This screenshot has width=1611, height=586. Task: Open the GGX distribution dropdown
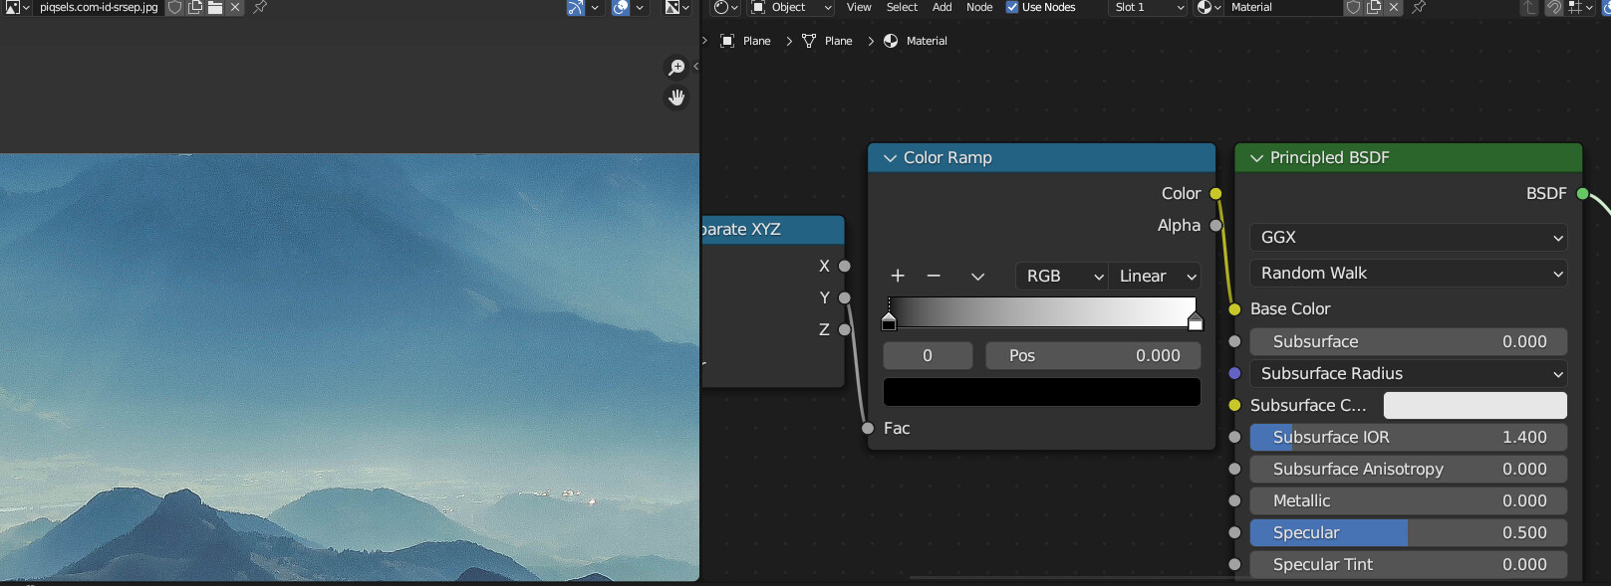tap(1408, 238)
